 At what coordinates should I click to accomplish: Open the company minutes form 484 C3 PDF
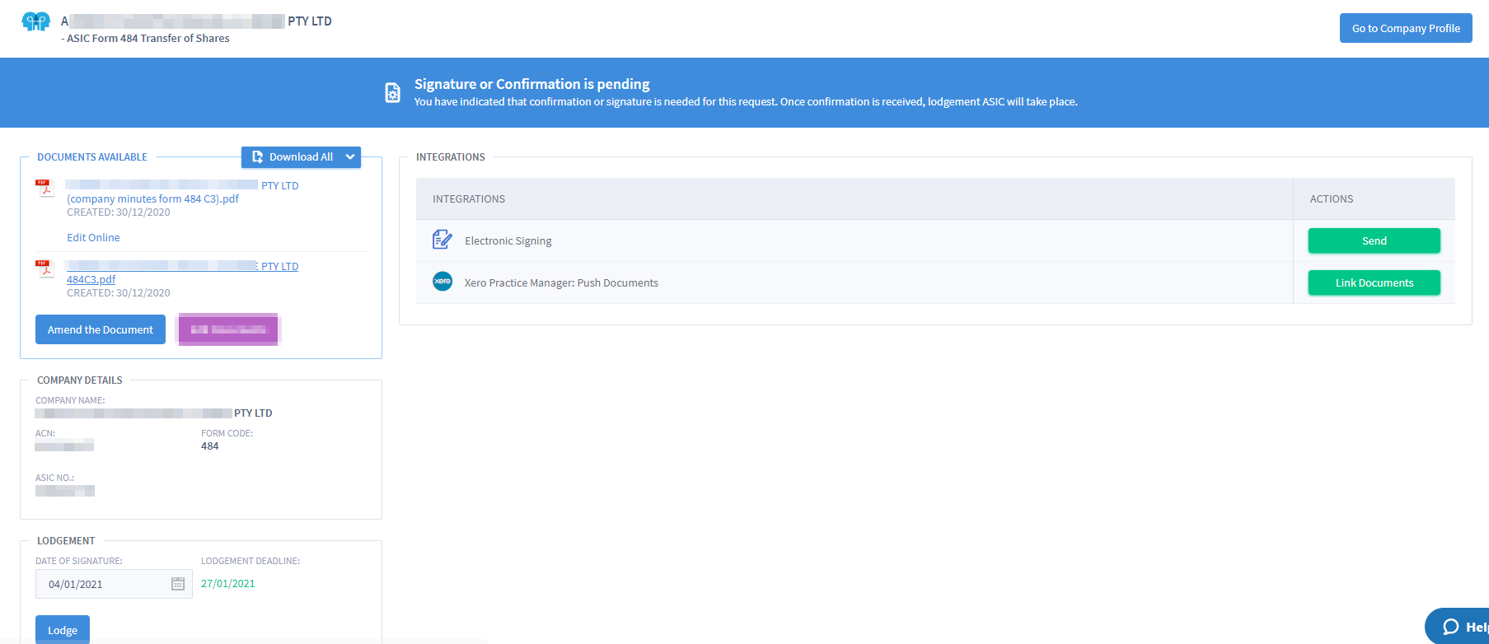coord(152,198)
